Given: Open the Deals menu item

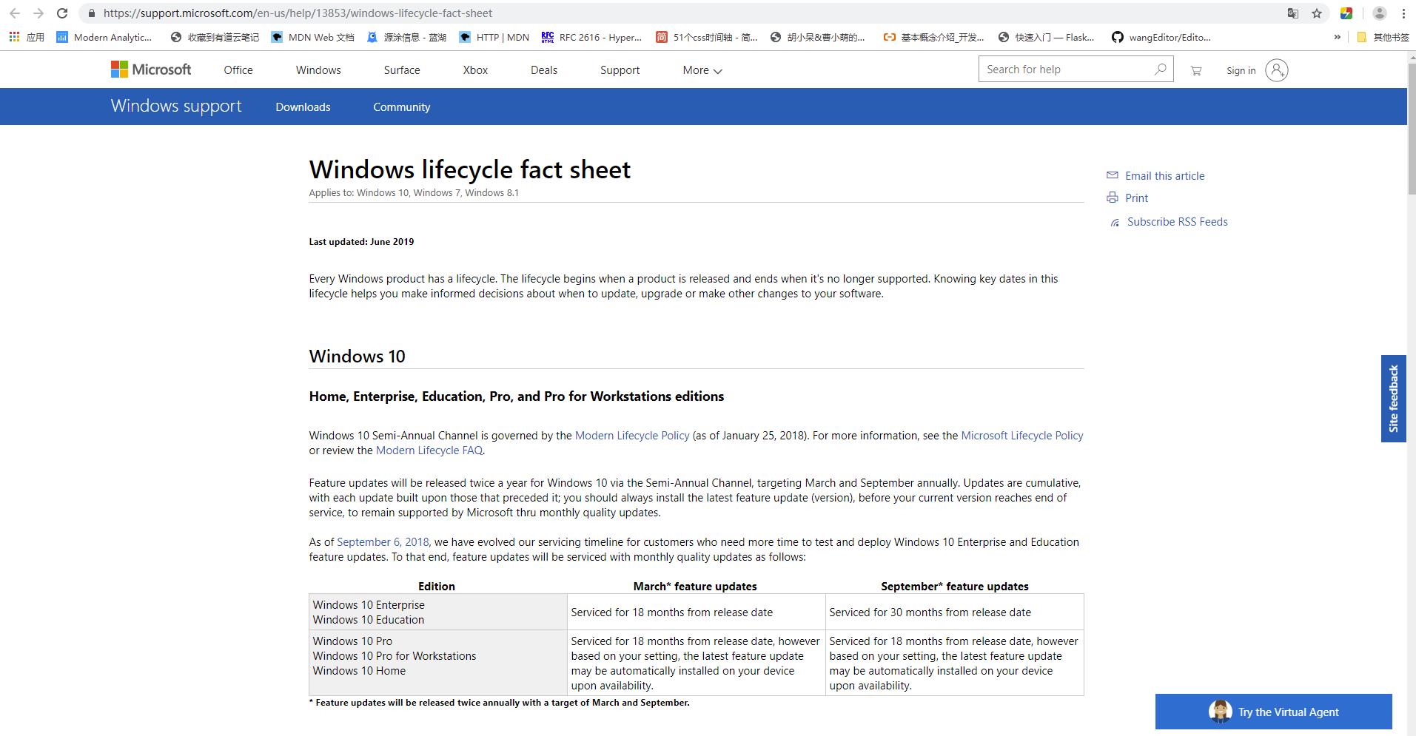Looking at the screenshot, I should click(x=544, y=70).
